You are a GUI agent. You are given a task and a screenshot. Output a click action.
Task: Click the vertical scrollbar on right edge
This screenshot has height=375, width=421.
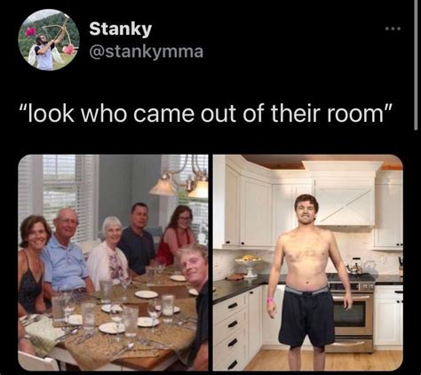point(416,65)
